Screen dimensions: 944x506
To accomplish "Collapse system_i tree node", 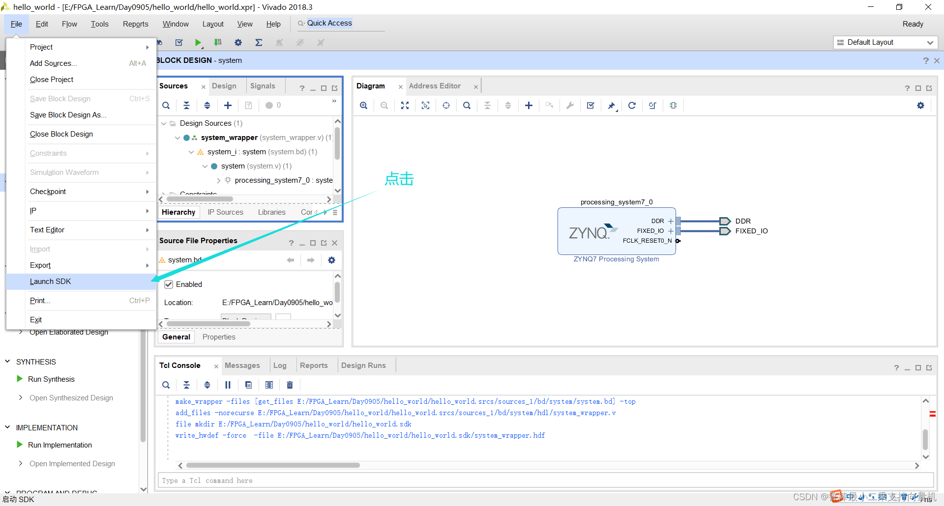I will [191, 152].
